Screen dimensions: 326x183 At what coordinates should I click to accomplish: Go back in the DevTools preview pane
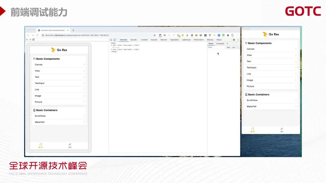coord(27,40)
